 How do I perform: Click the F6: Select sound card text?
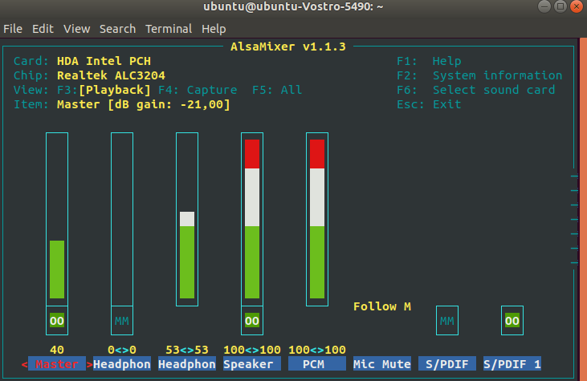[476, 90]
